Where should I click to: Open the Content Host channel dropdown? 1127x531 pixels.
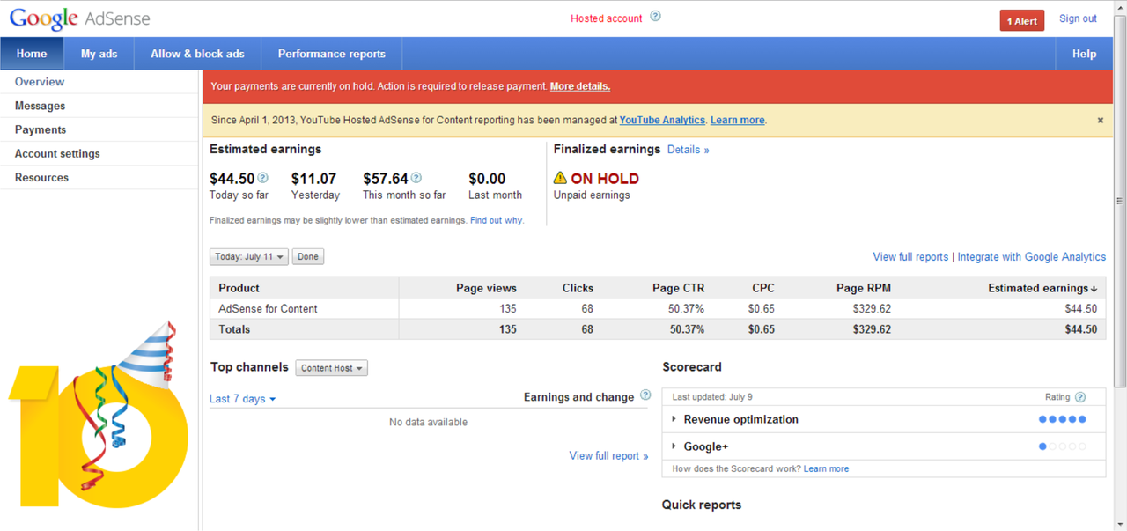coord(332,368)
